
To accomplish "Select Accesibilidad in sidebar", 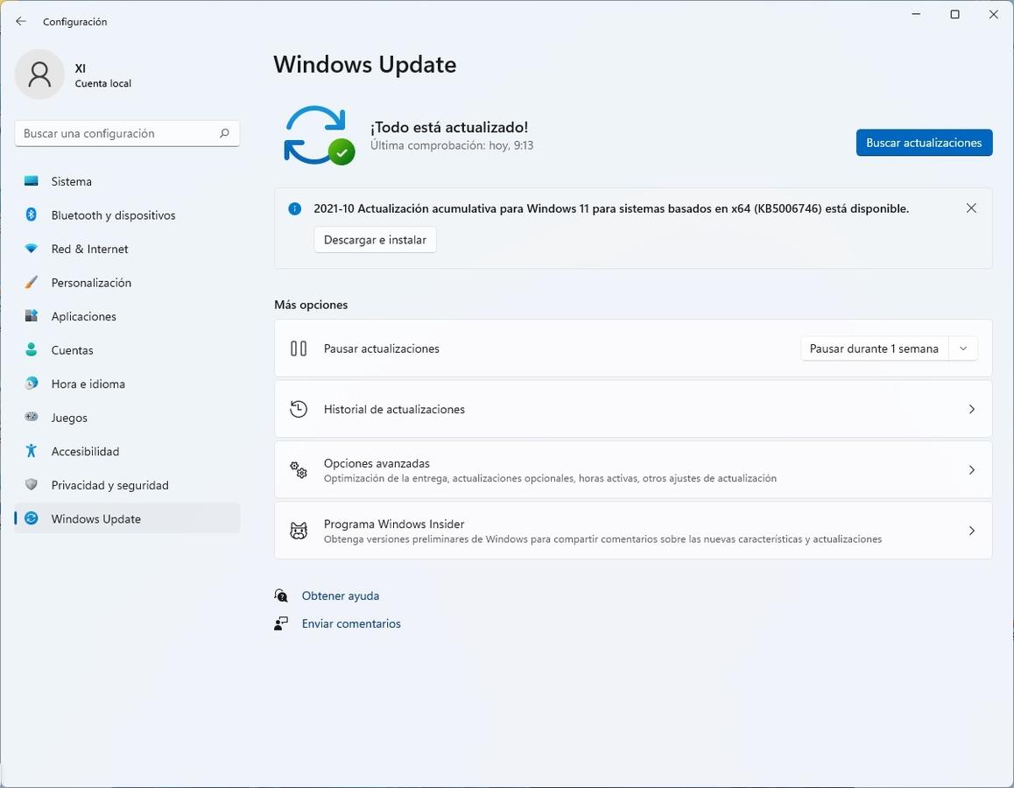I will pos(127,451).
